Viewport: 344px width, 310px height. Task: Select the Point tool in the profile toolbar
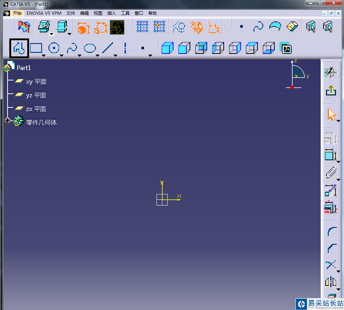click(143, 48)
